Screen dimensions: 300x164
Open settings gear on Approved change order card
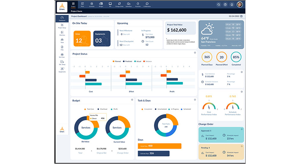point(241,129)
